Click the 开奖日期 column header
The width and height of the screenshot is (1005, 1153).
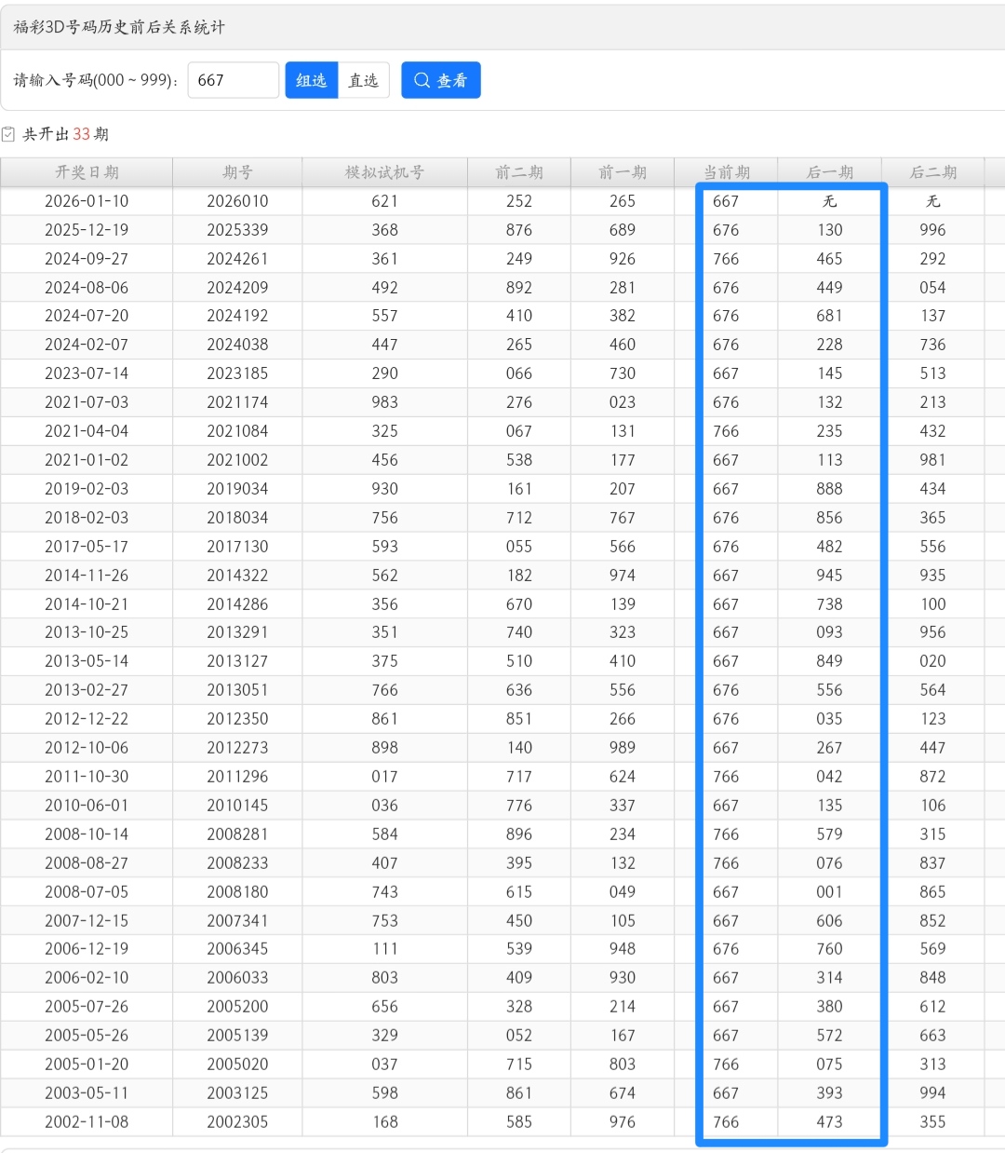pos(87,172)
